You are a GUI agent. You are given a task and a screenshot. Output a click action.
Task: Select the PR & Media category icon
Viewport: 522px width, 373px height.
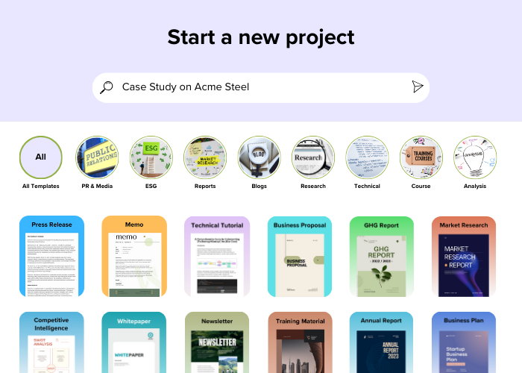pos(97,157)
